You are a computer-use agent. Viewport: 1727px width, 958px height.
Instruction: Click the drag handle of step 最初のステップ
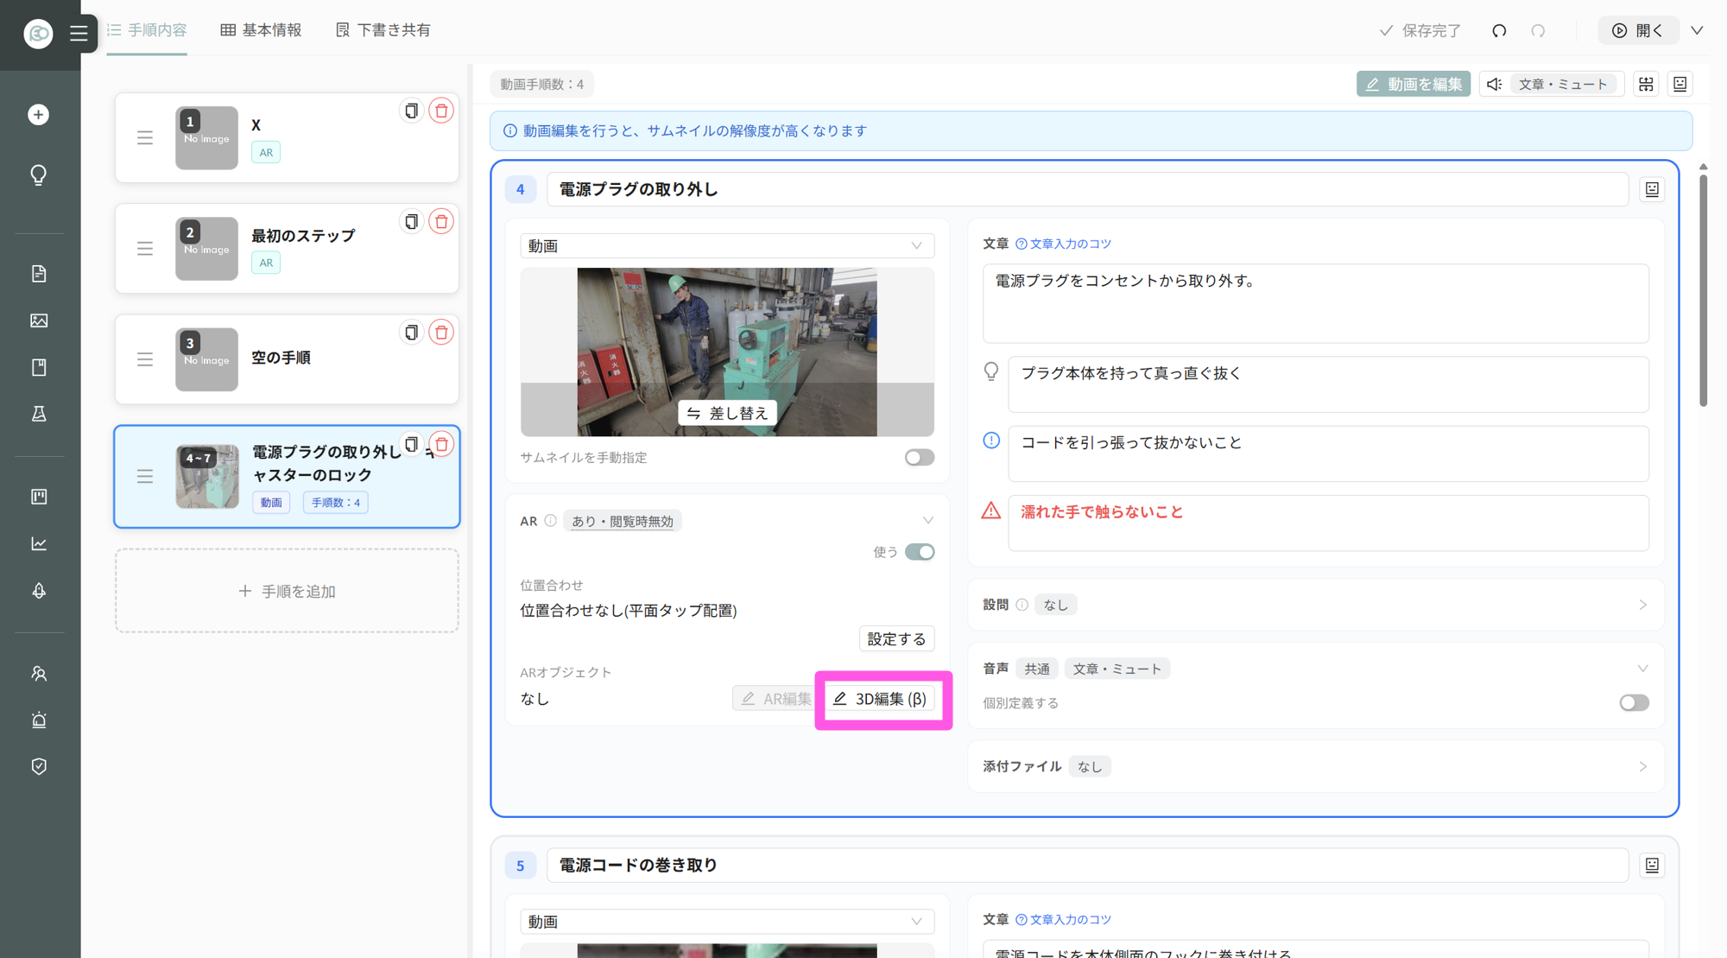[145, 249]
